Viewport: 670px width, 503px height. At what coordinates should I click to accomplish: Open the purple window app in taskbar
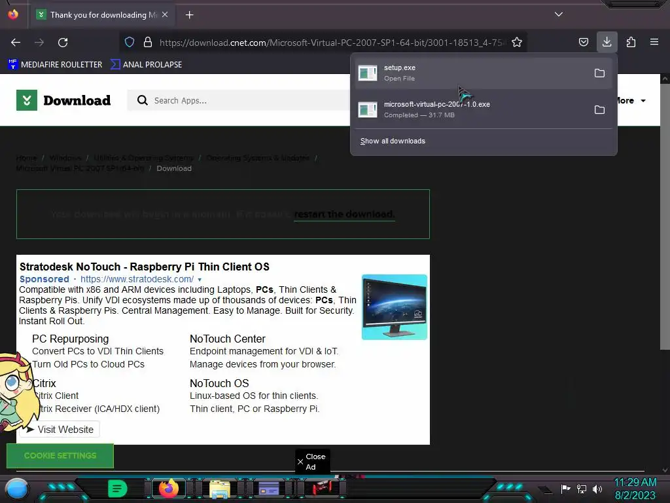click(x=269, y=489)
